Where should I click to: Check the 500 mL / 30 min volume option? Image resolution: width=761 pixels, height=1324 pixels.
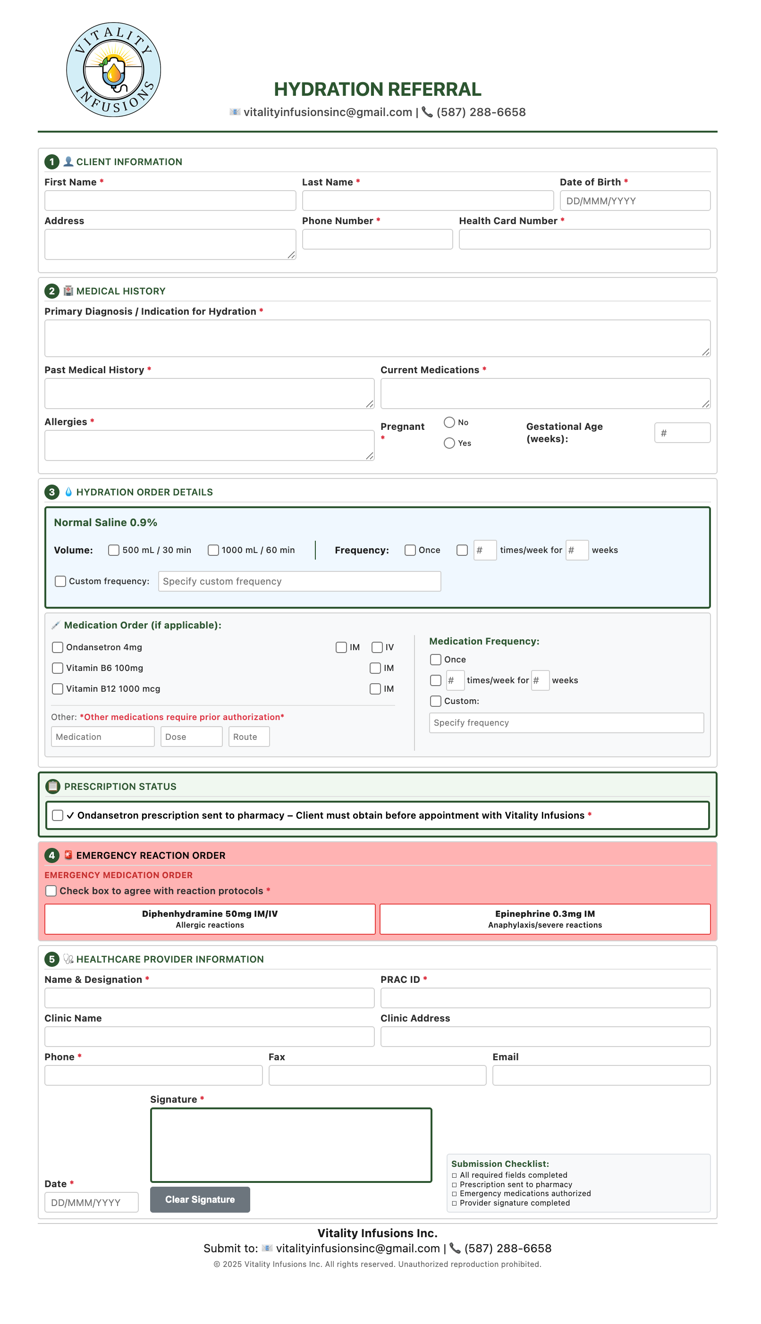pyautogui.click(x=113, y=550)
